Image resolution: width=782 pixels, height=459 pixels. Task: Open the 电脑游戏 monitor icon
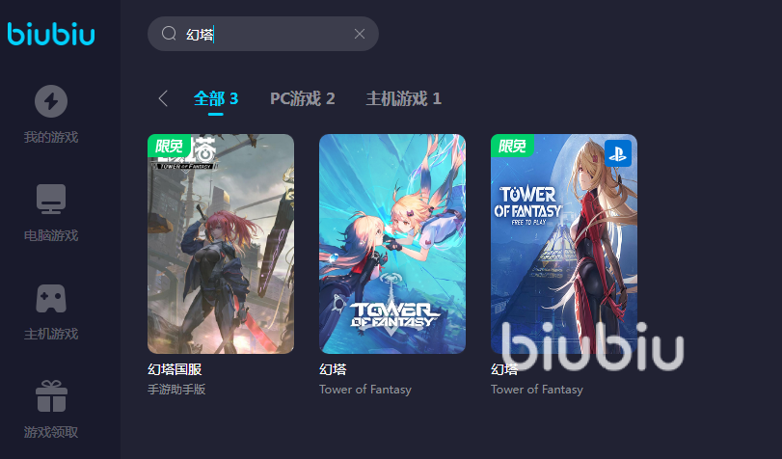[x=51, y=199]
